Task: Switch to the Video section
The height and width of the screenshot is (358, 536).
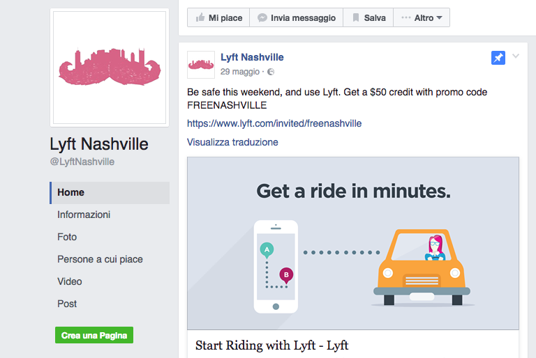Action: [70, 281]
